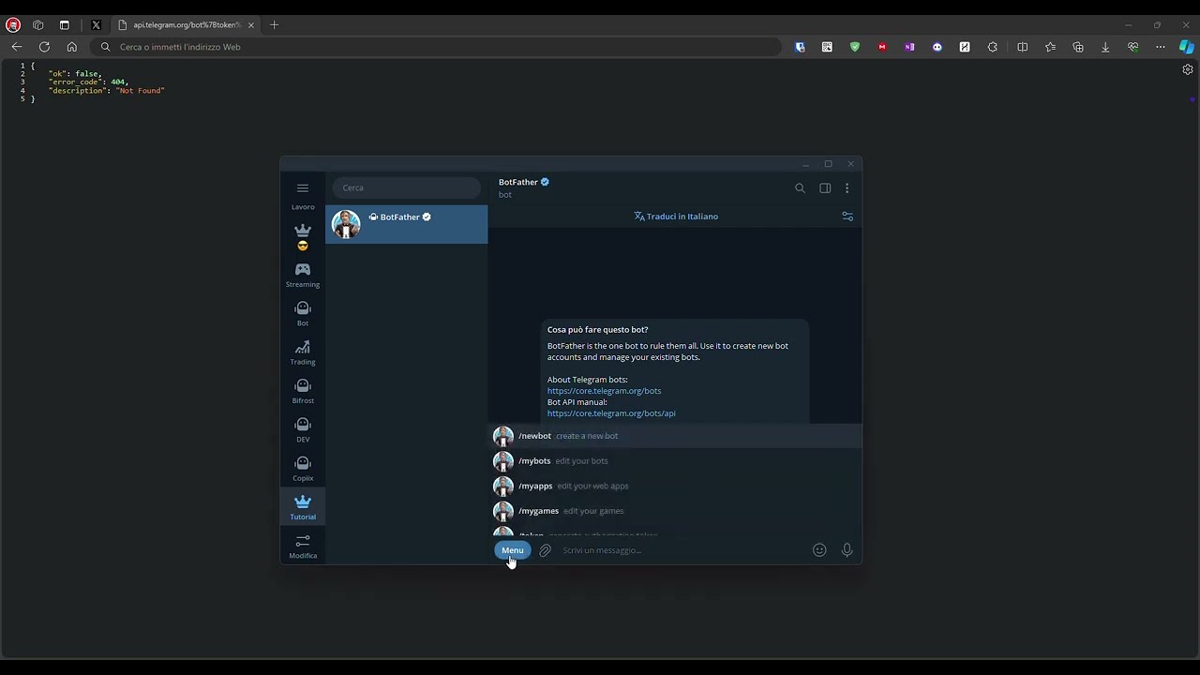Viewport: 1200px width, 675px height.
Task: Open the Streaming chat folder
Action: pyautogui.click(x=302, y=275)
